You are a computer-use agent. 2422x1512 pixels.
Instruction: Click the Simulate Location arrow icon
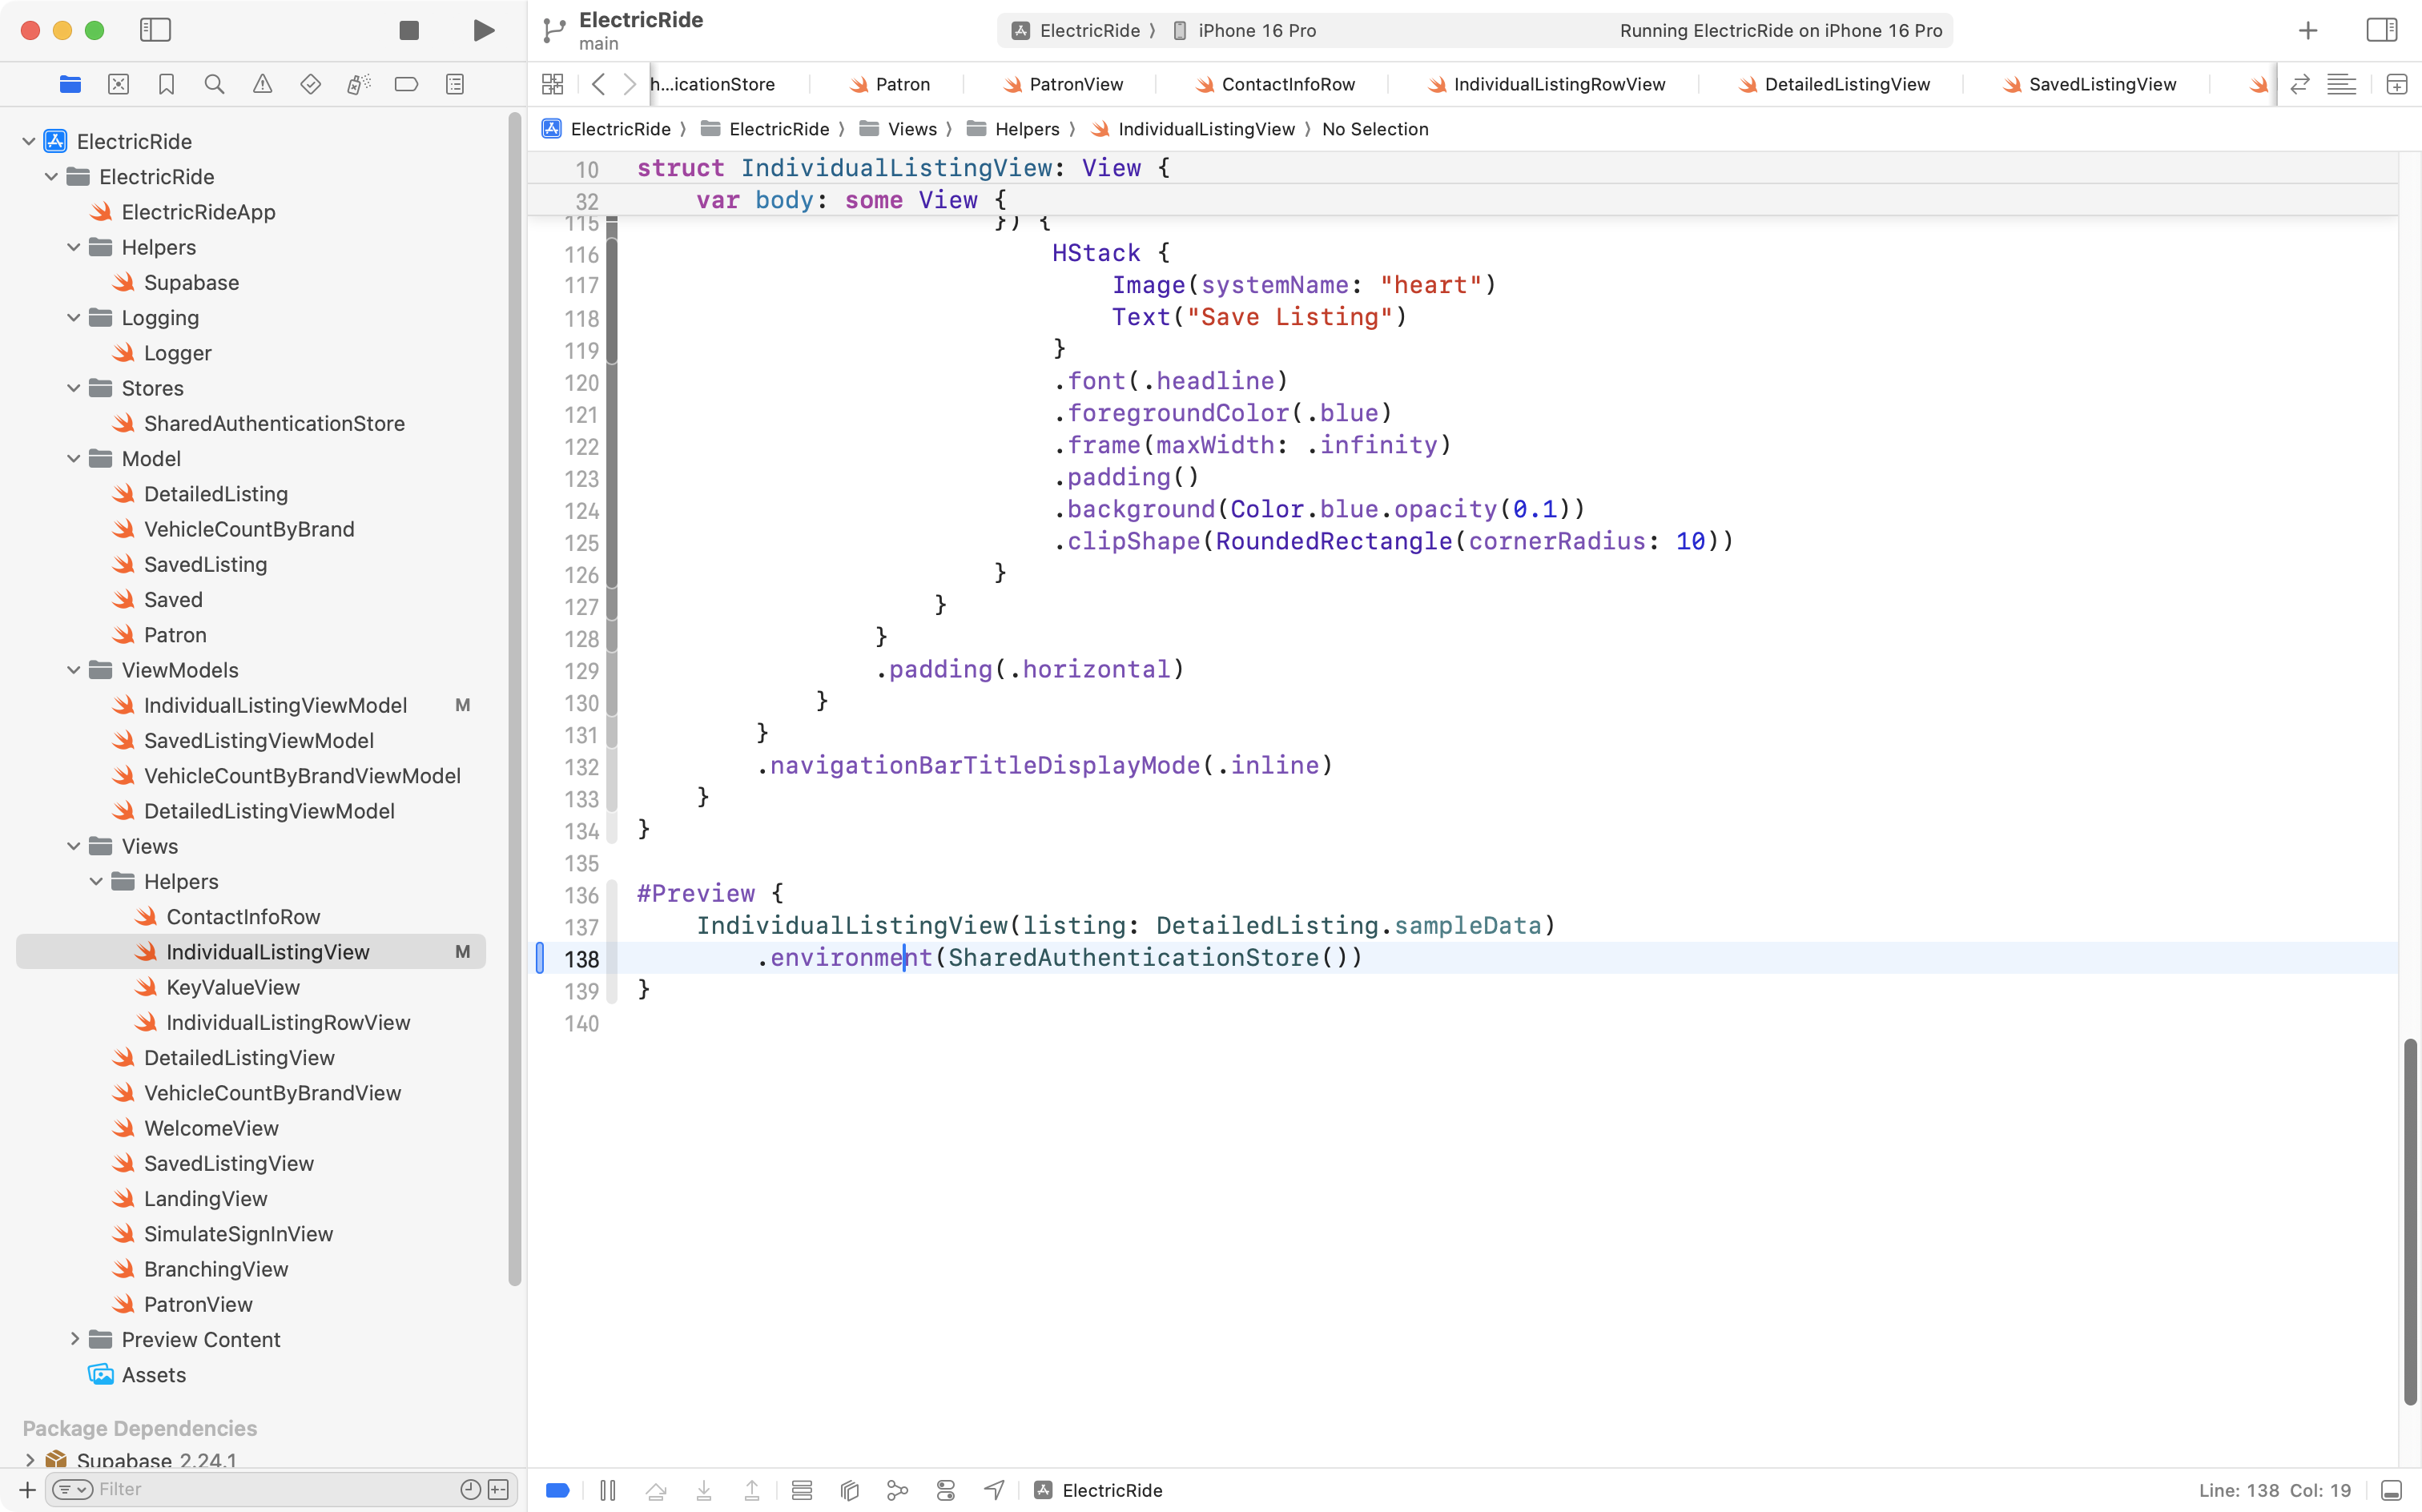(993, 1490)
